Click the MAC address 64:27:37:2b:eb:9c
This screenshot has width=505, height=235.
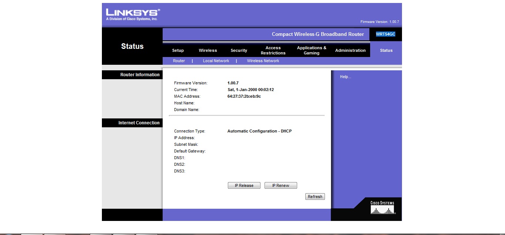[244, 96]
